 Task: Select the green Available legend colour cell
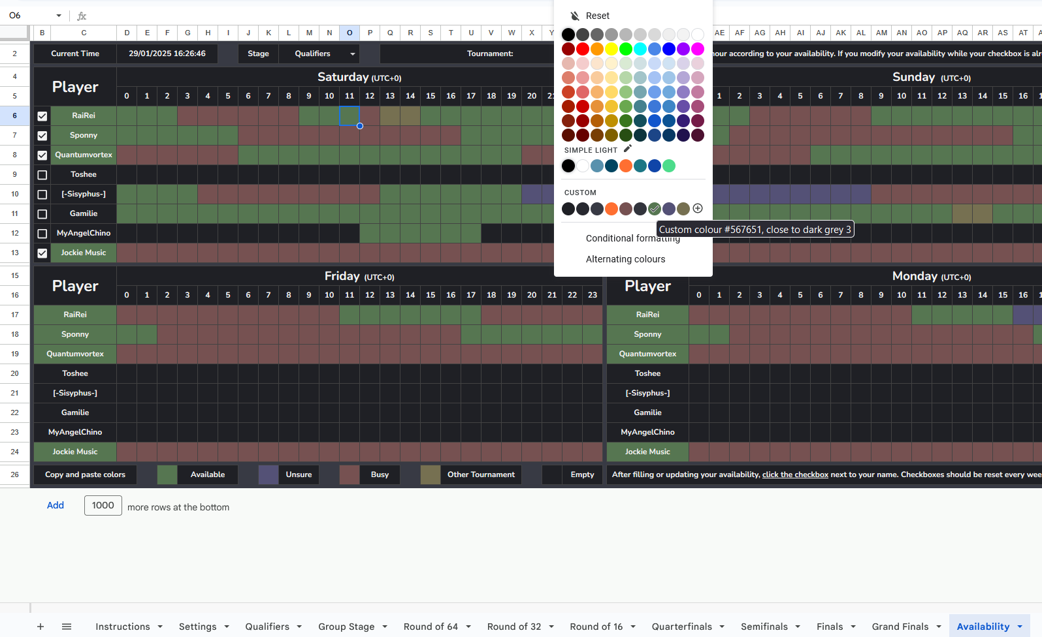[167, 474]
